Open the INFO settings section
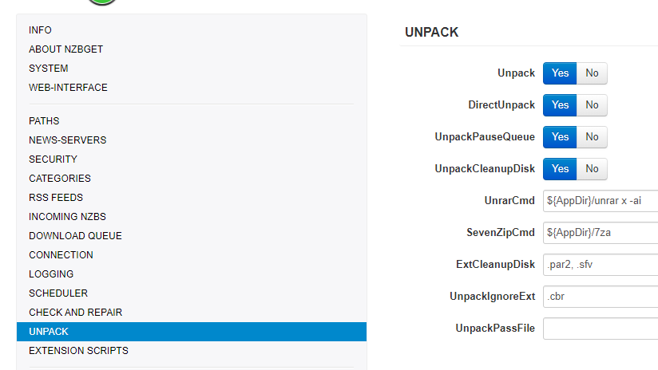658x370 pixels. (x=40, y=30)
